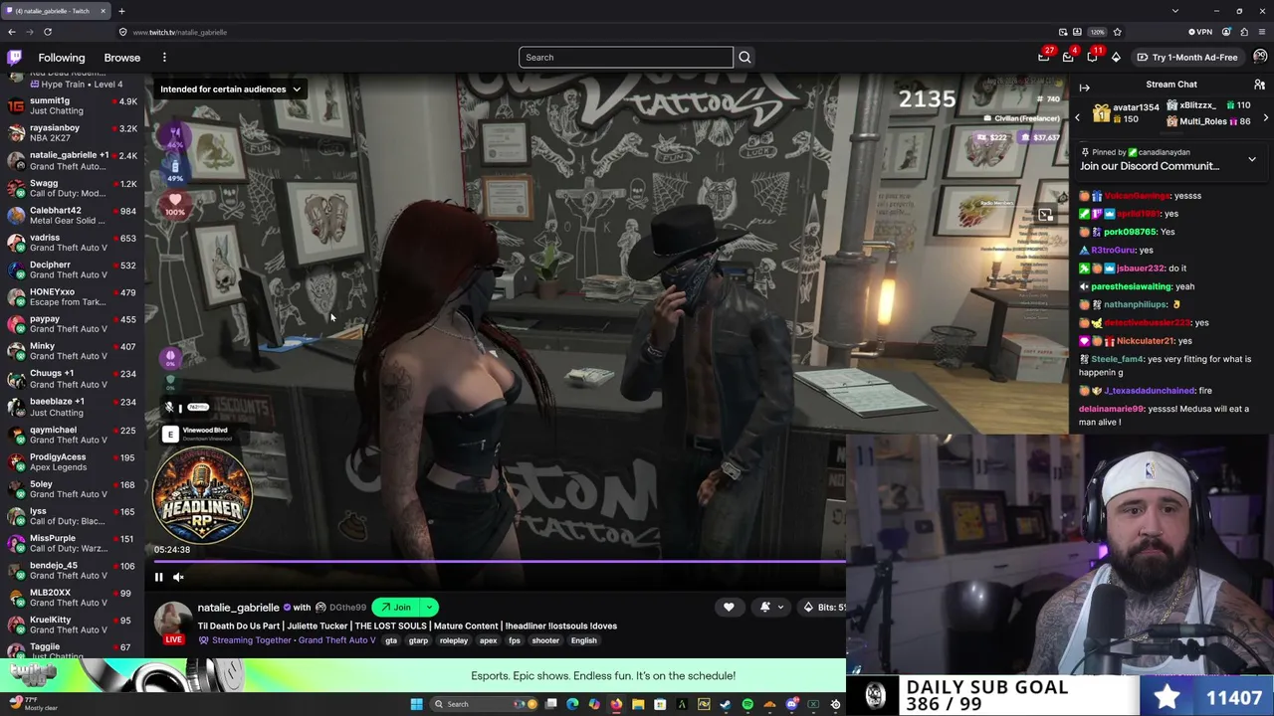This screenshot has height=716, width=1274.
Task: Open the Windows Start menu
Action: pyautogui.click(x=416, y=704)
